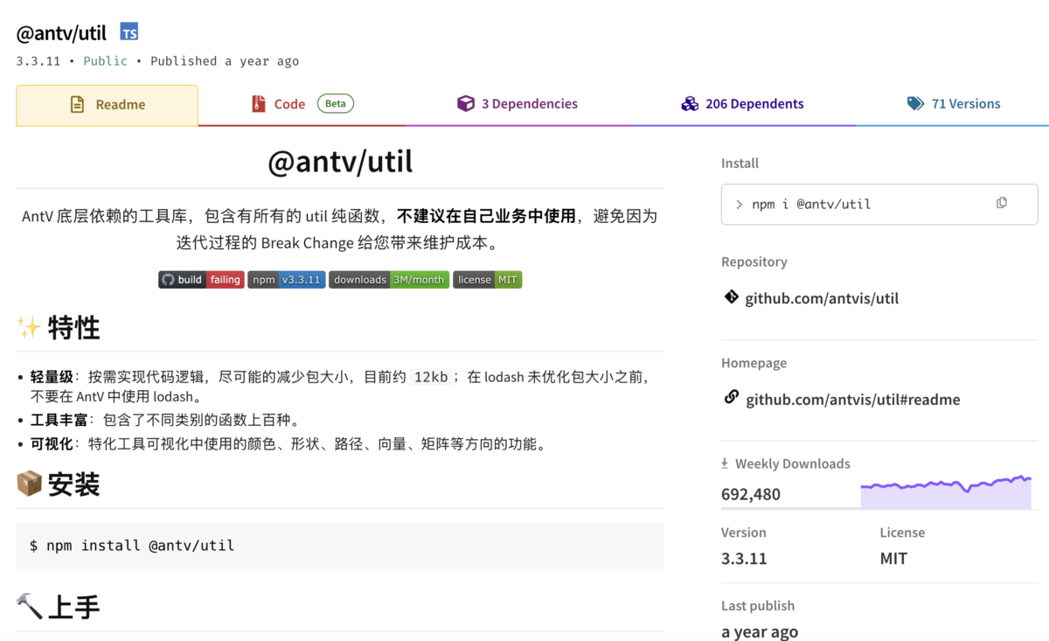Viewport: 1049px width, 641px height.
Task: Click the hammer emoji beside 上手
Action: [x=29, y=605]
